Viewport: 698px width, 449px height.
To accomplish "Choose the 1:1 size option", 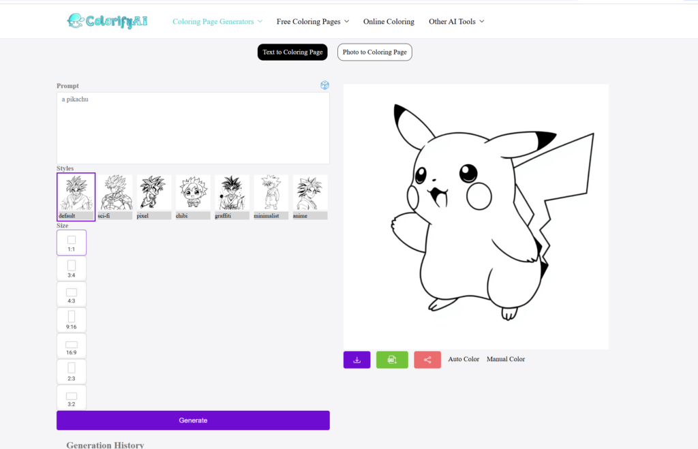I will [71, 243].
